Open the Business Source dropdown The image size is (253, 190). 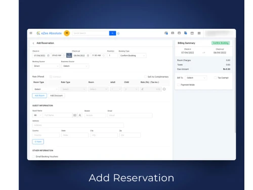(x=75, y=66)
